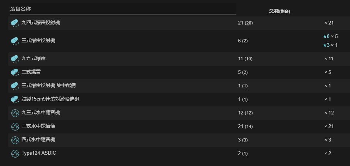Click the 3 (3) total for 四式水中聴音機
This screenshot has height=166, width=350.
pyautogui.click(x=242, y=140)
